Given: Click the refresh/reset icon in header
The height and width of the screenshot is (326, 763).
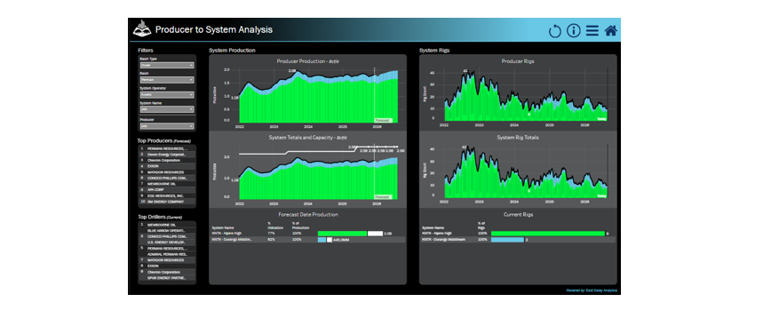Looking at the screenshot, I should click(555, 31).
